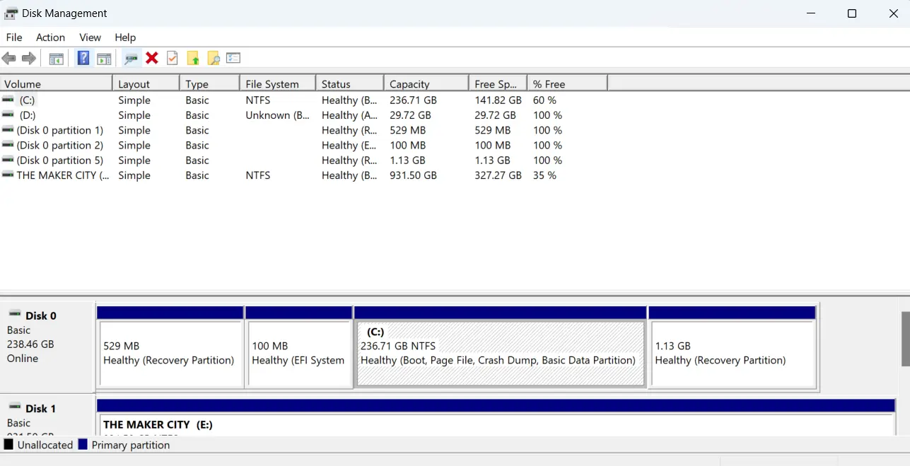Click the Disk Management title bar app icon
Viewport: 910px width, 466px height.
click(x=11, y=13)
